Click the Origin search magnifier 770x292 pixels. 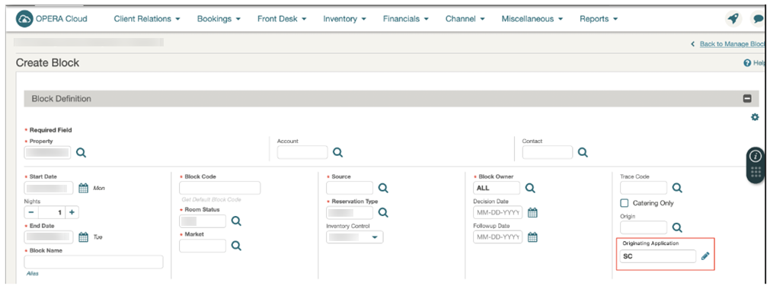[677, 227]
